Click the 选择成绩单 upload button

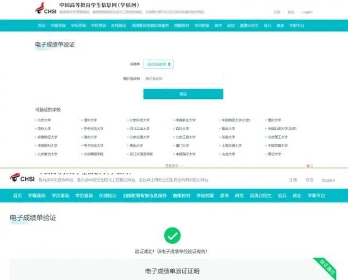158,64
